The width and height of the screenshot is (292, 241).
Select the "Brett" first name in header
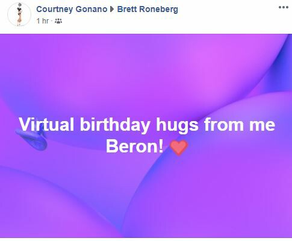coord(128,9)
